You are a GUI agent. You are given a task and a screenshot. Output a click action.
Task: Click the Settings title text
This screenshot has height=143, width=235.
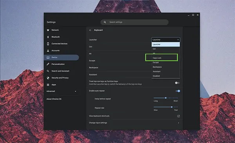[x=51, y=22]
